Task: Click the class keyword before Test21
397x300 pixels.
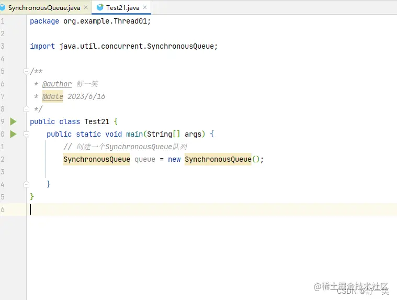Action: pyautogui.click(x=70, y=121)
